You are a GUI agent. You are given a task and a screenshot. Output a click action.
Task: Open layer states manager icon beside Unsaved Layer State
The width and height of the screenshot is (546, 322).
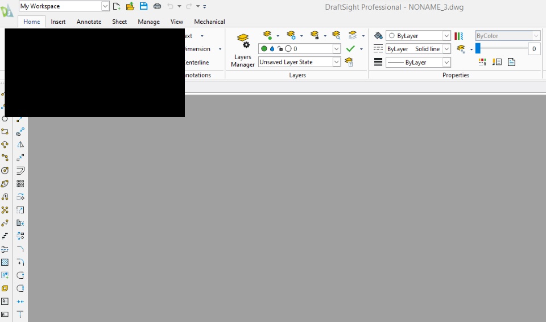point(349,62)
